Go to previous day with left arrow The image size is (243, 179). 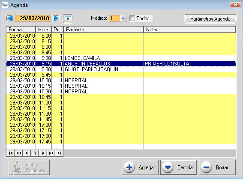10,18
